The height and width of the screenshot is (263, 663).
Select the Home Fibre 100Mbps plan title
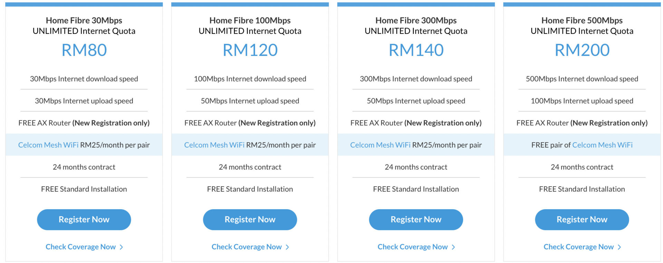[x=250, y=20]
